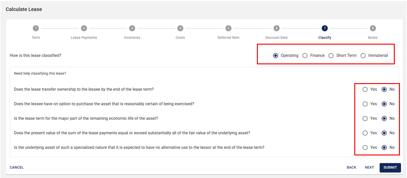Click the present value fair value question text
The image size is (407, 178).
click(132, 133)
